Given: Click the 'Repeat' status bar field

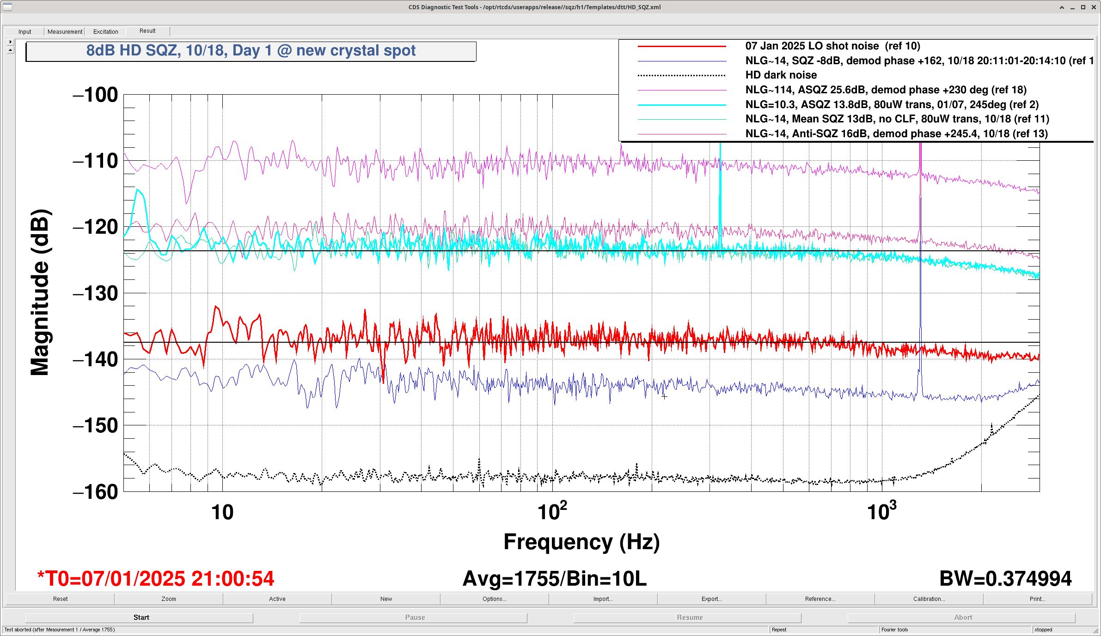Looking at the screenshot, I should pos(824,630).
